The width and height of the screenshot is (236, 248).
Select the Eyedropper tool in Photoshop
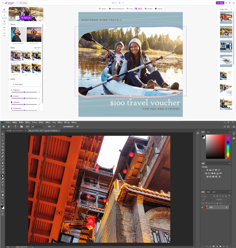point(2,153)
